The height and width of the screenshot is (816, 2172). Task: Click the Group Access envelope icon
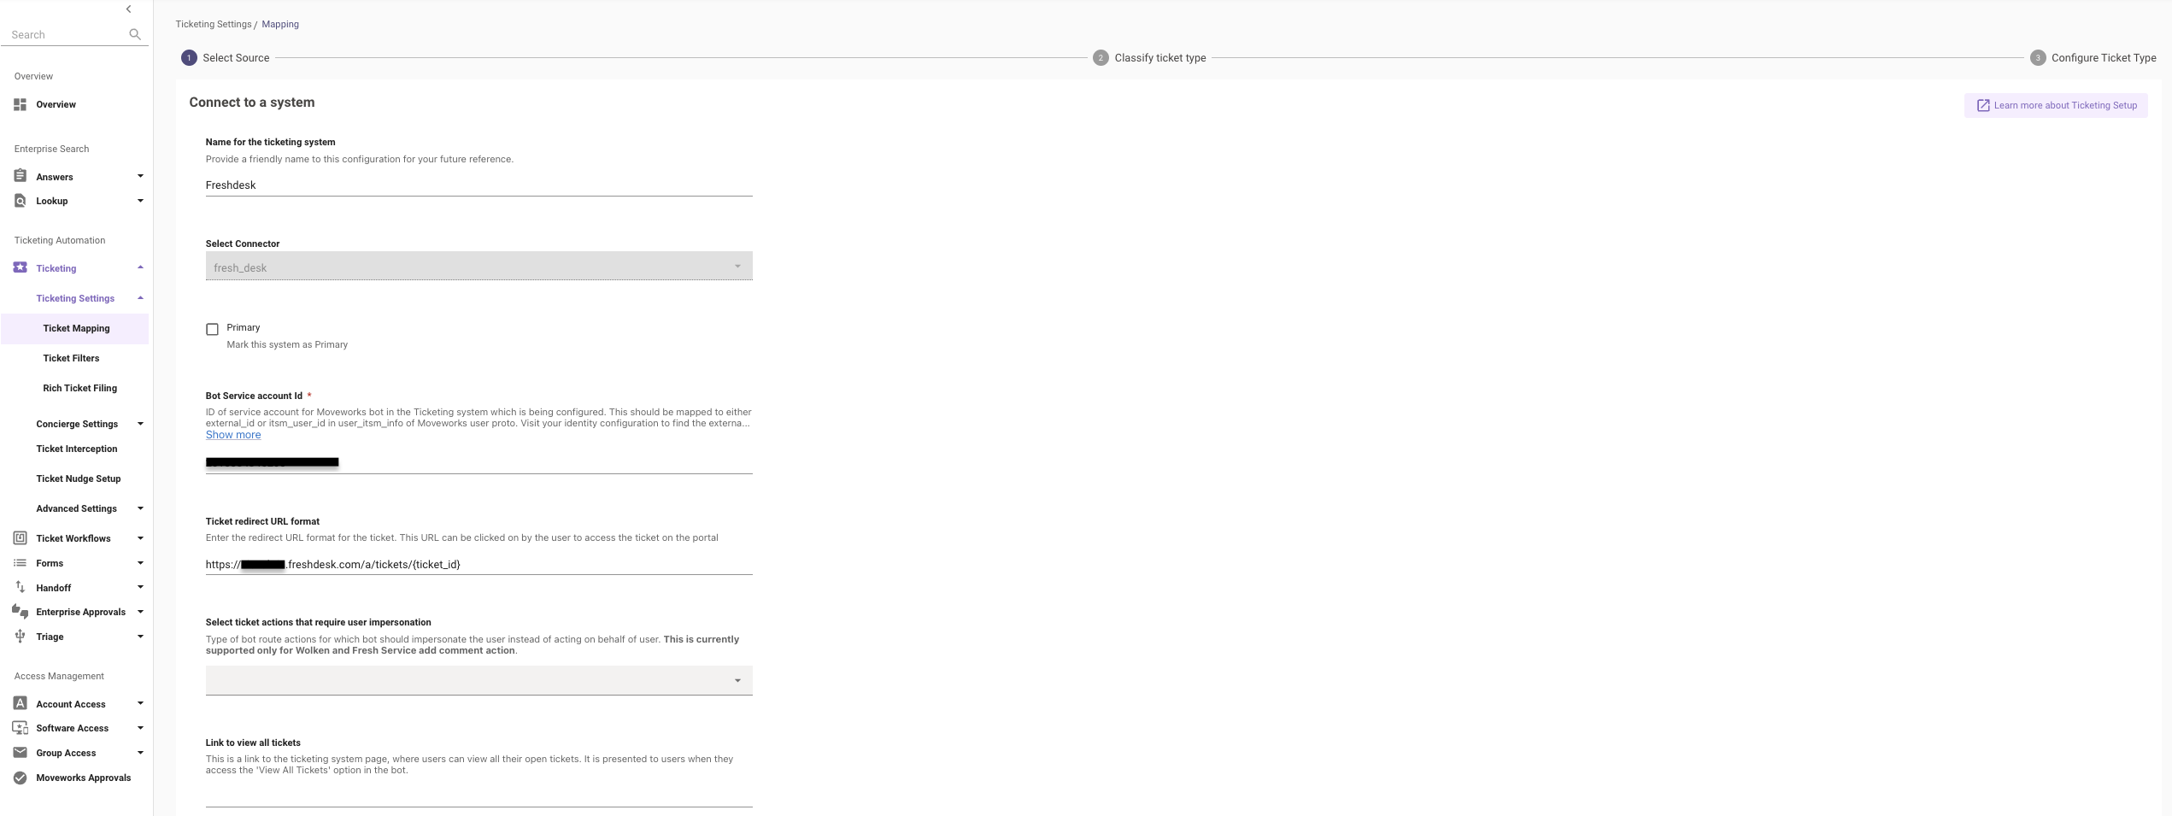click(x=20, y=753)
